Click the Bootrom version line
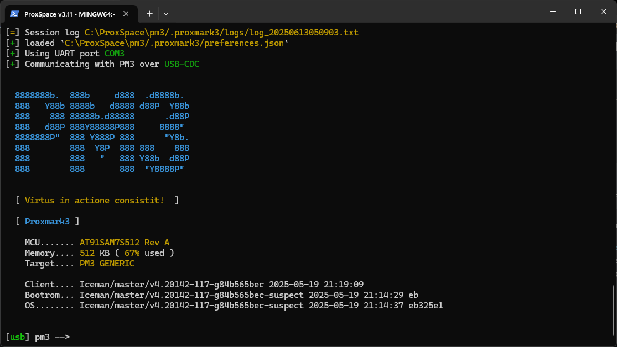This screenshot has height=347, width=617. pyautogui.click(x=221, y=295)
